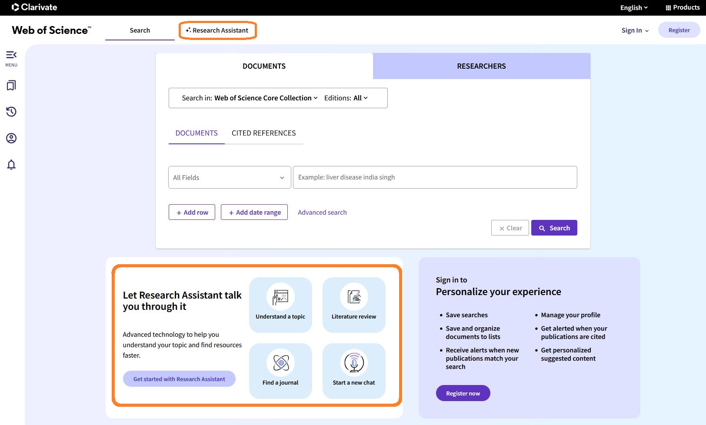The image size is (706, 425).
Task: Open the All Fields dropdown
Action: point(229,177)
